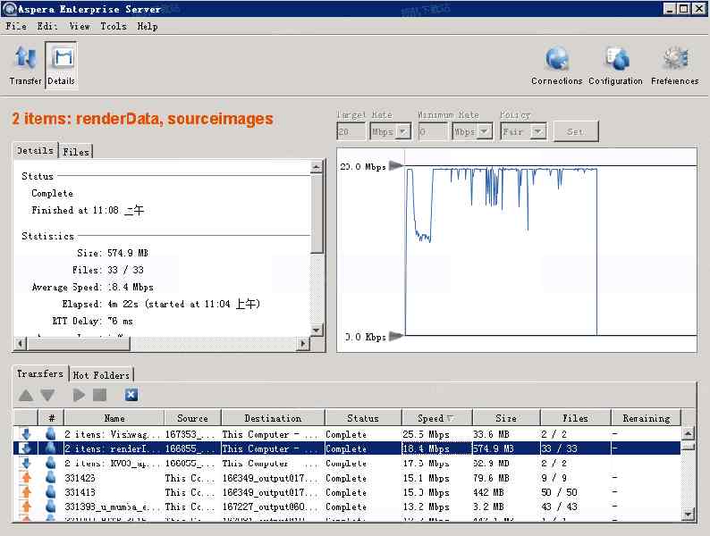Select the '2 items: renderI...' transfer row name
This screenshot has width=710, height=536.
pos(112,448)
